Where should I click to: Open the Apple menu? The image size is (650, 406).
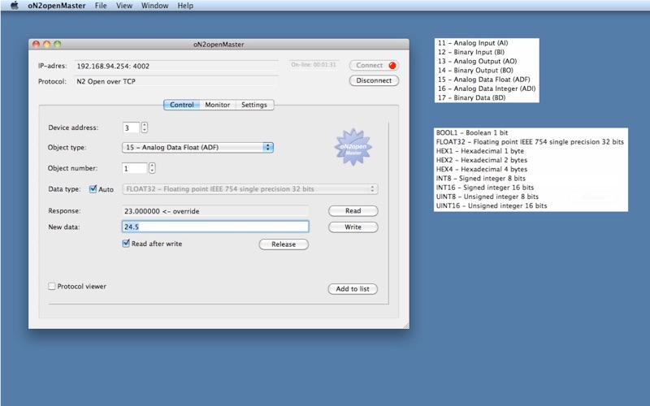click(x=14, y=6)
